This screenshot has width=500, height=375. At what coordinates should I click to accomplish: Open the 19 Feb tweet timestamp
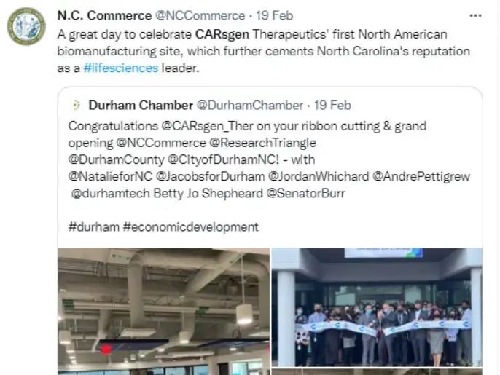tap(275, 15)
